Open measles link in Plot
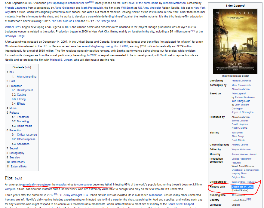The height and width of the screenshot is (208, 264). [x=61, y=185]
